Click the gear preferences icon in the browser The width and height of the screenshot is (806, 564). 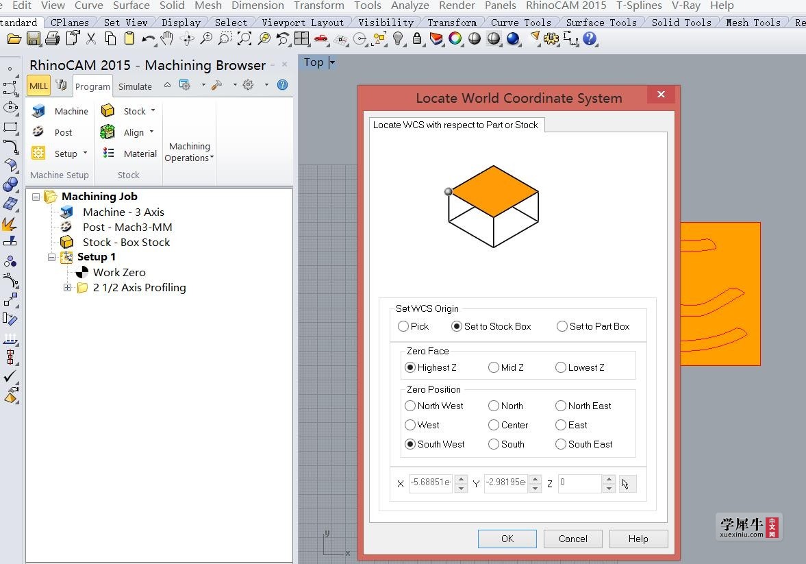[x=249, y=85]
